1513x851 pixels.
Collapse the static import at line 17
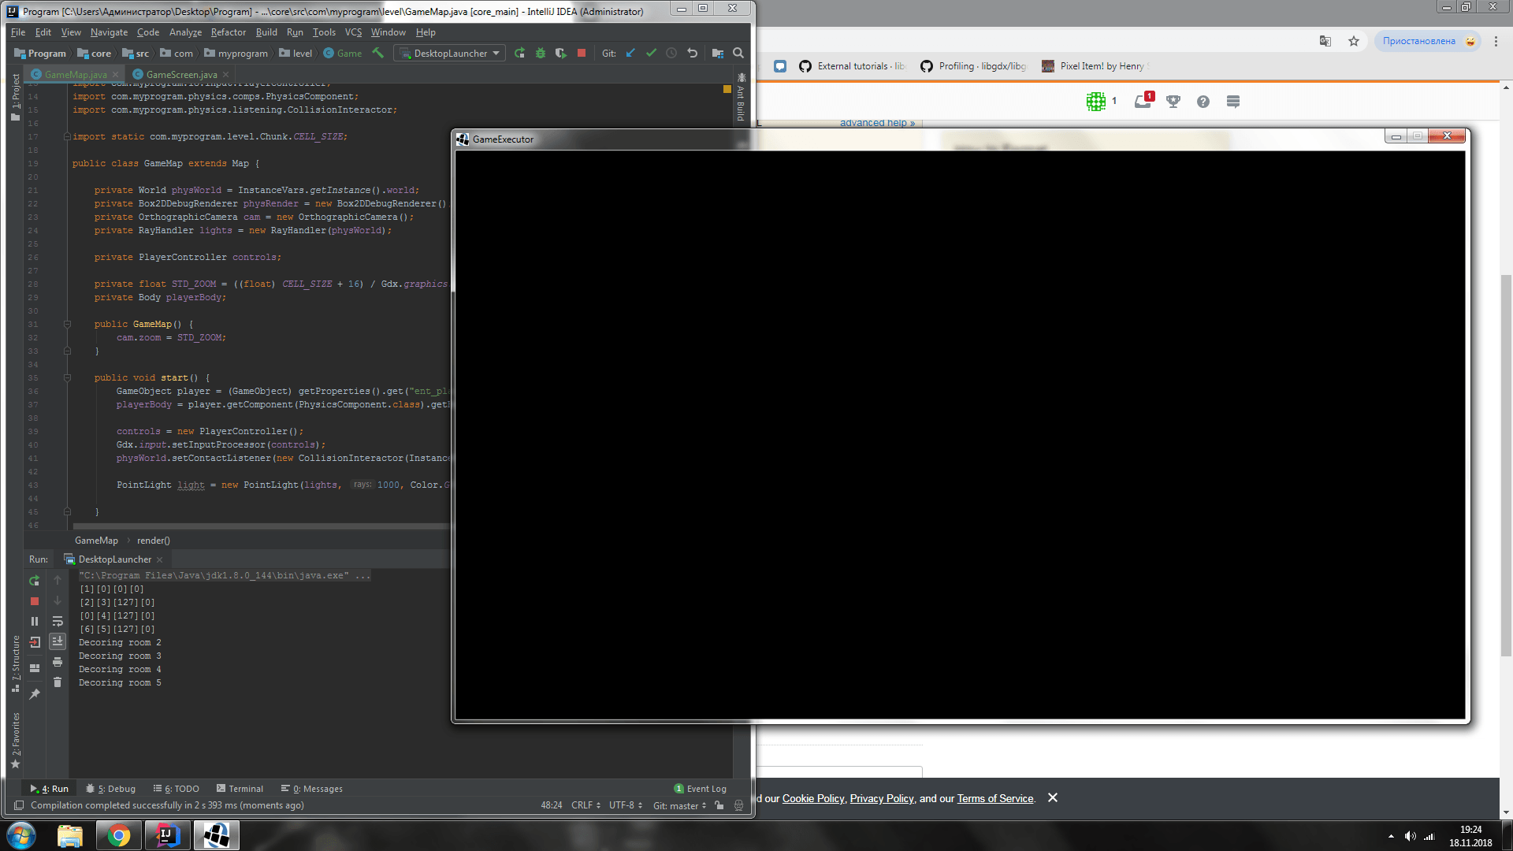pos(67,136)
